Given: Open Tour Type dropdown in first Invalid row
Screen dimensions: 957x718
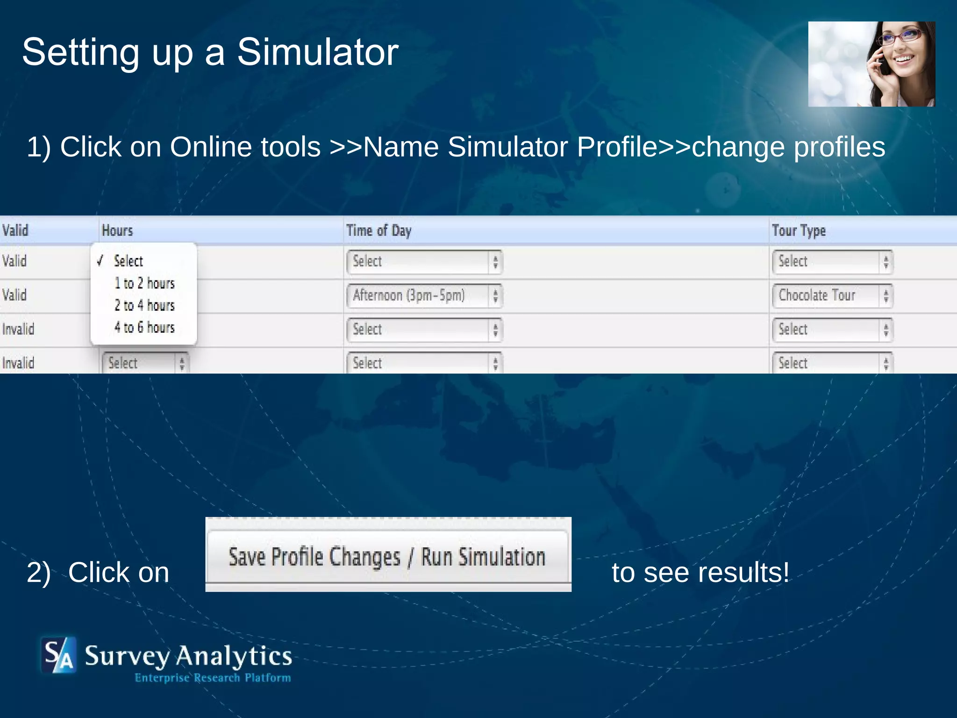Looking at the screenshot, I should tap(832, 330).
